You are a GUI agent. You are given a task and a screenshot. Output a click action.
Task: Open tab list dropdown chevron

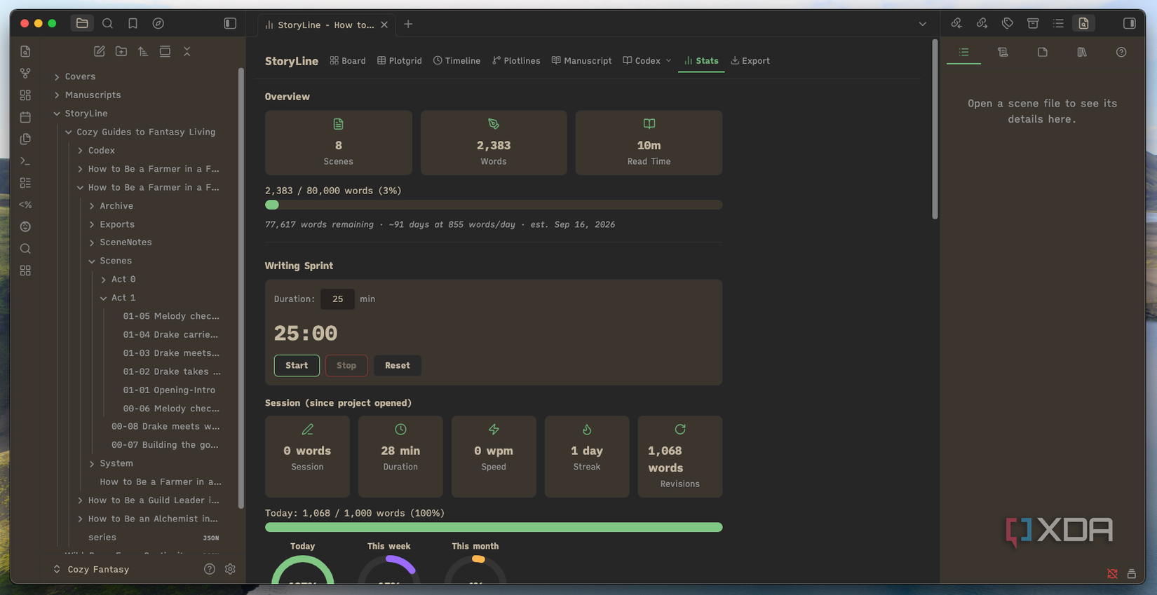tap(922, 24)
